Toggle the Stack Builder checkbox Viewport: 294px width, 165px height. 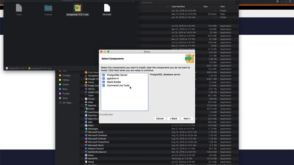click(103, 82)
